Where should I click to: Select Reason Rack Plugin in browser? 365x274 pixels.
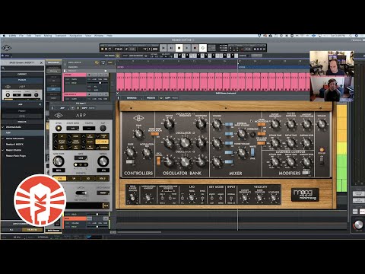[x=16, y=156]
